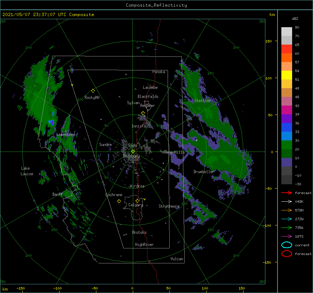Click the asterisk marker near Limestone
The height and width of the screenshot is (293, 313).
(x=66, y=131)
